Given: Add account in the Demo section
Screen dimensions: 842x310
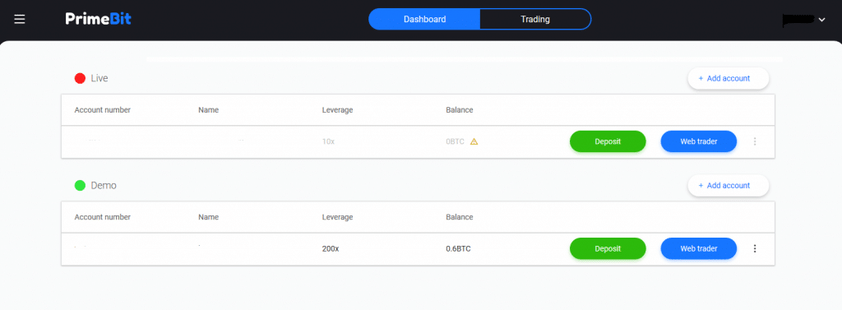Looking at the screenshot, I should coord(729,185).
